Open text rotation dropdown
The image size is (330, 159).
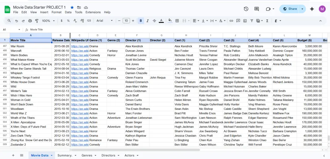pyautogui.click(x=222, y=21)
